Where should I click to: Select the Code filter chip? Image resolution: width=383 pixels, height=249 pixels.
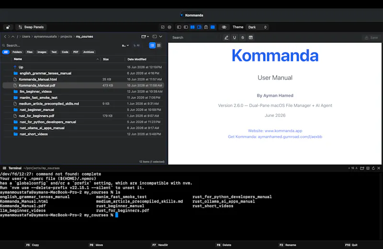pos(65,52)
